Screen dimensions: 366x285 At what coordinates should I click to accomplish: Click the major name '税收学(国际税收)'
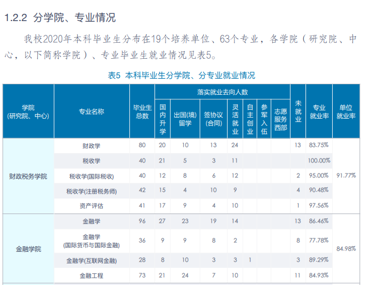click(92, 176)
